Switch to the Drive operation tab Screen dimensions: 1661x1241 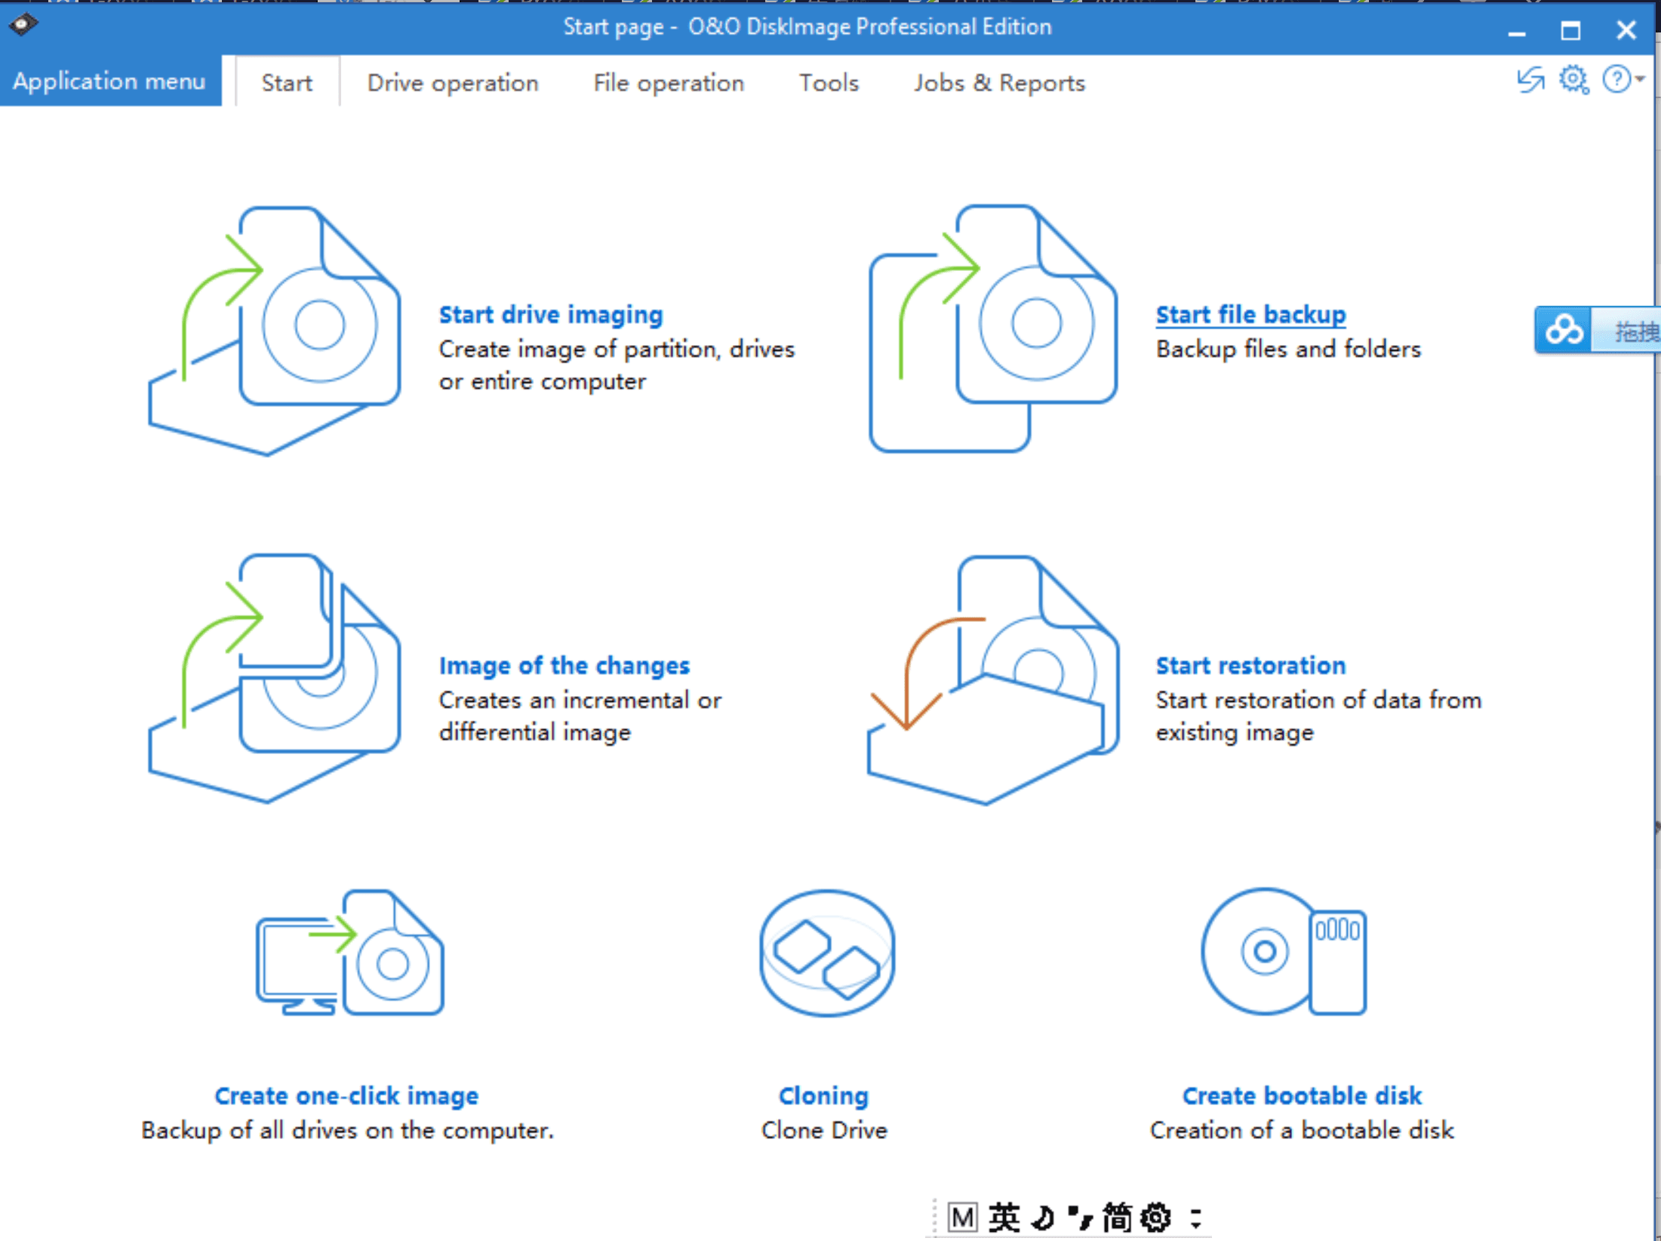coord(453,82)
